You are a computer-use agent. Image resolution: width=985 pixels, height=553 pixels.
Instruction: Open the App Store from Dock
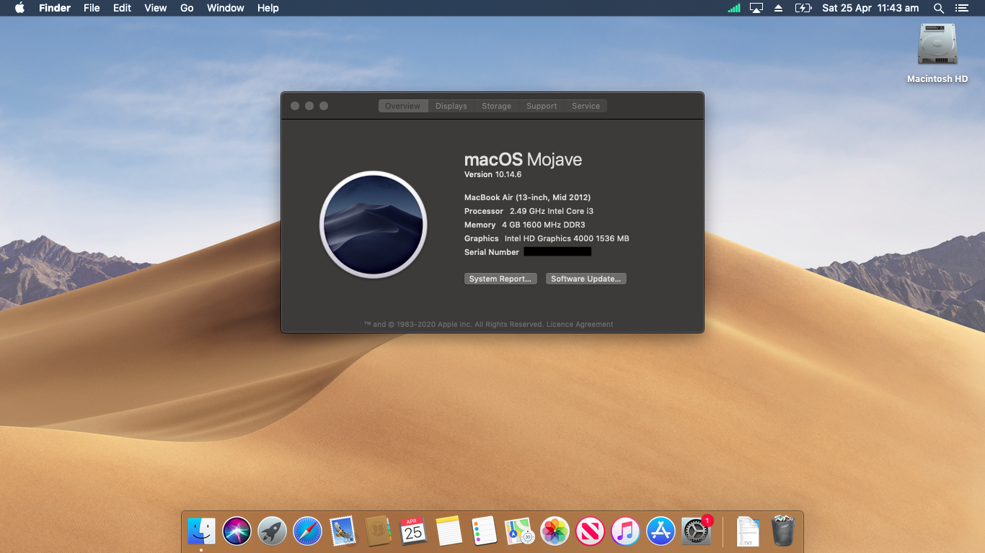coord(661,531)
